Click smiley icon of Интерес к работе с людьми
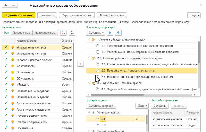 pyautogui.click(x=12, y=60)
